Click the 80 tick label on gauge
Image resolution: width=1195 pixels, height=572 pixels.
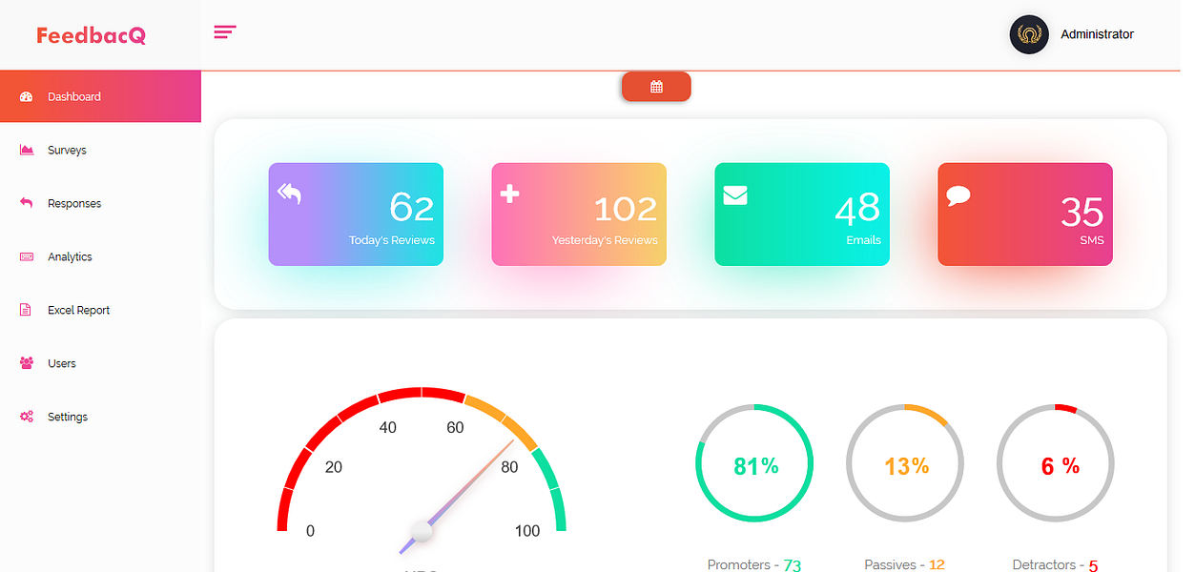coord(509,467)
